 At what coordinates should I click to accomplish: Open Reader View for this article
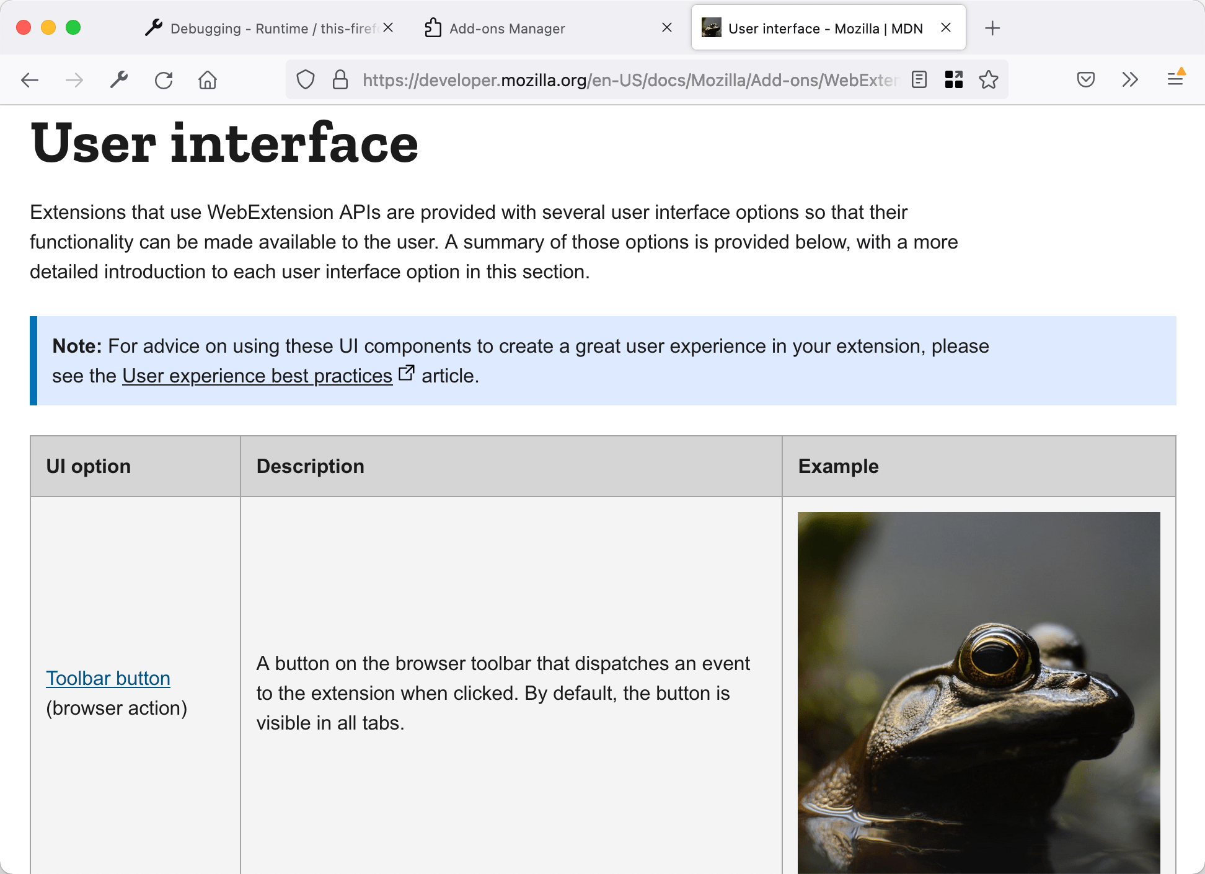point(919,79)
